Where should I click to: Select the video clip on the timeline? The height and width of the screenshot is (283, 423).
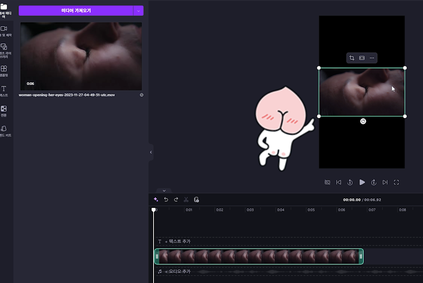259,256
